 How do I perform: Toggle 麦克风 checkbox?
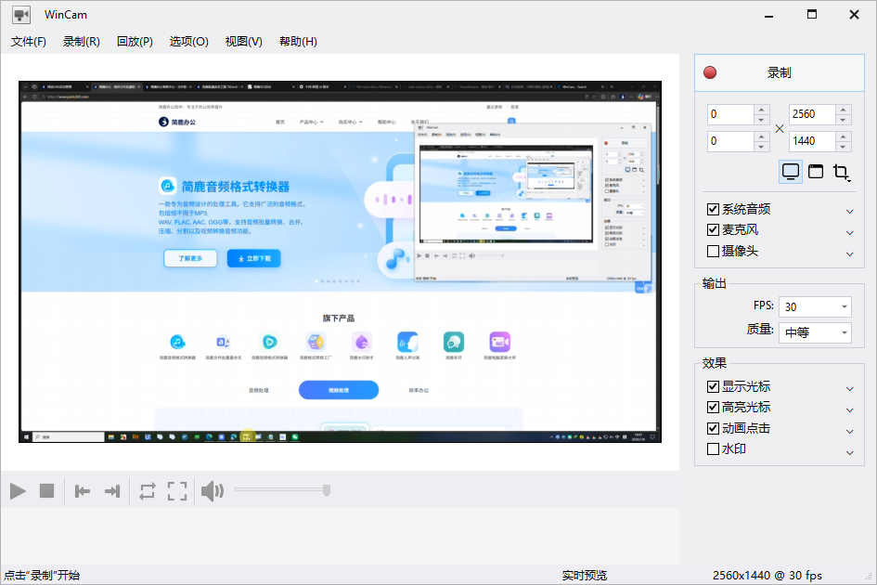tap(713, 229)
